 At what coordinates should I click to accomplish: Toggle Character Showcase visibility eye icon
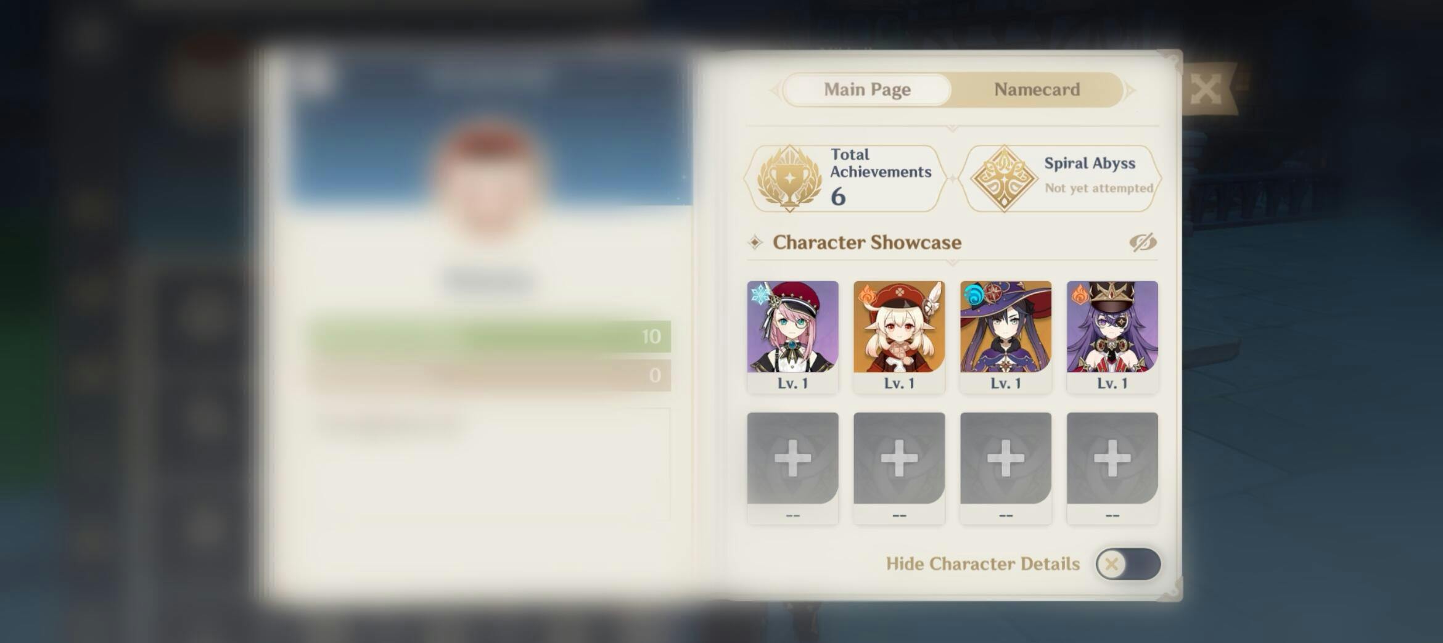(x=1143, y=242)
